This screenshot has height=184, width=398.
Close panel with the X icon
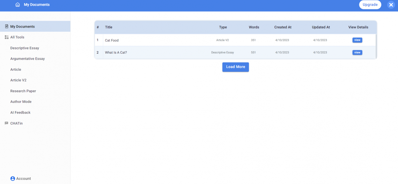click(x=391, y=5)
